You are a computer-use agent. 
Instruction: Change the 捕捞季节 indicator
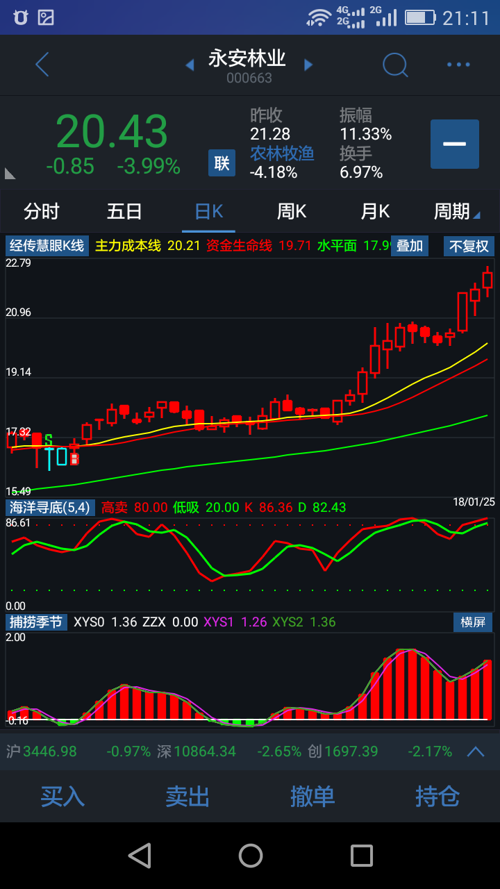click(36, 622)
